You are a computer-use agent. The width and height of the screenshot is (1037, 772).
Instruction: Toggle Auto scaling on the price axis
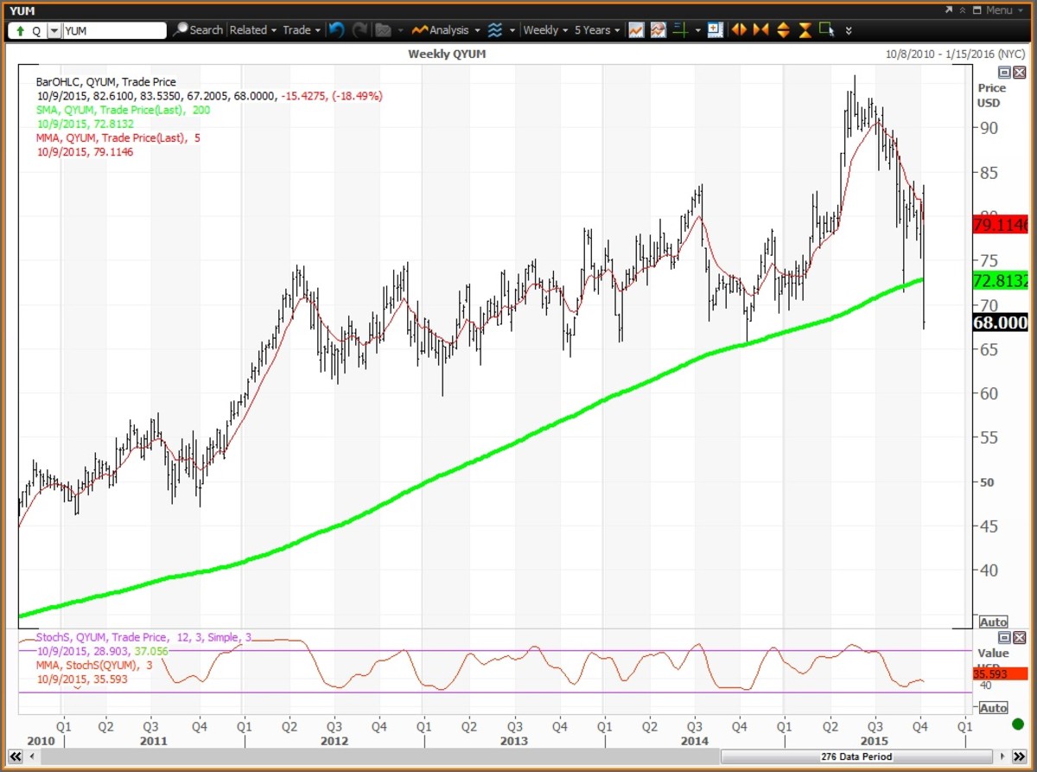[x=992, y=621]
